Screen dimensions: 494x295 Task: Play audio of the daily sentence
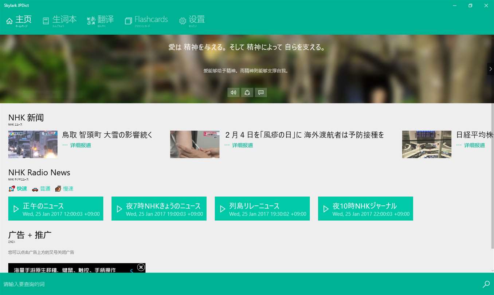[234, 93]
